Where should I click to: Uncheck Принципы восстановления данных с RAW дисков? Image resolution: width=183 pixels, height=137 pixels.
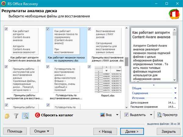(x=89, y=29)
